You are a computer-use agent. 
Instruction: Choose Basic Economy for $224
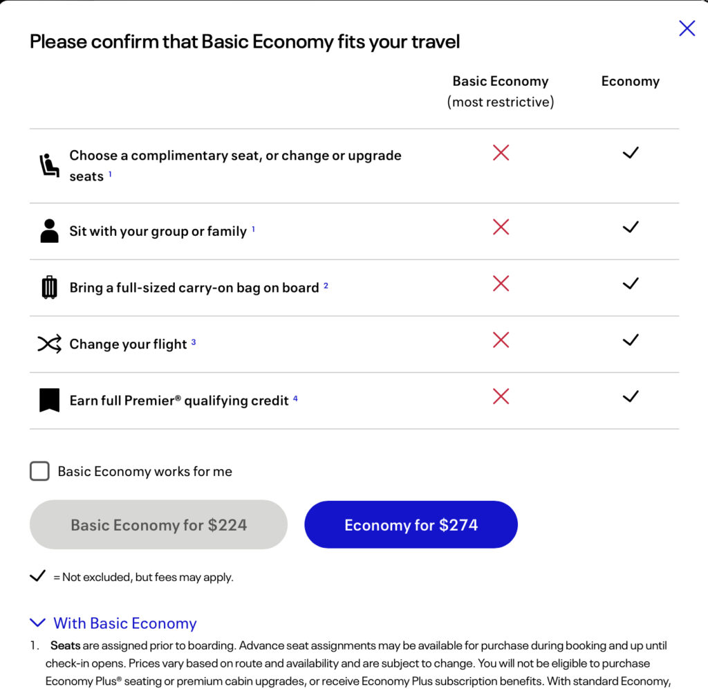tap(158, 525)
